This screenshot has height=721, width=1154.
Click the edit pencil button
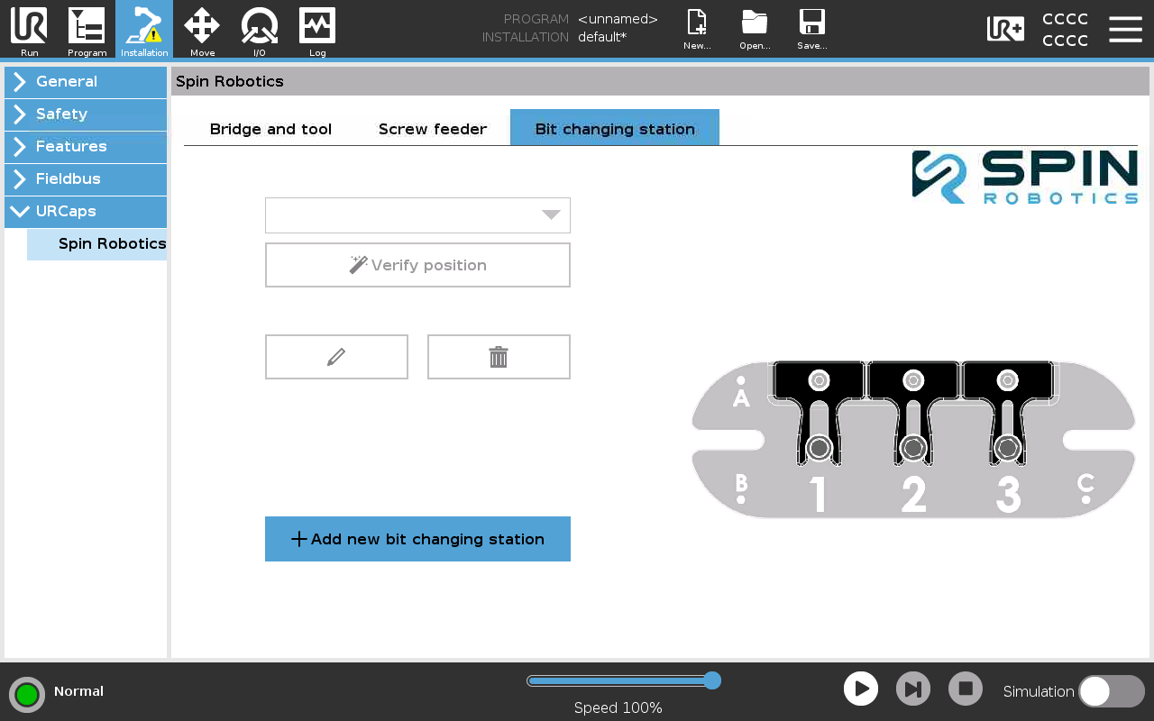click(x=336, y=357)
